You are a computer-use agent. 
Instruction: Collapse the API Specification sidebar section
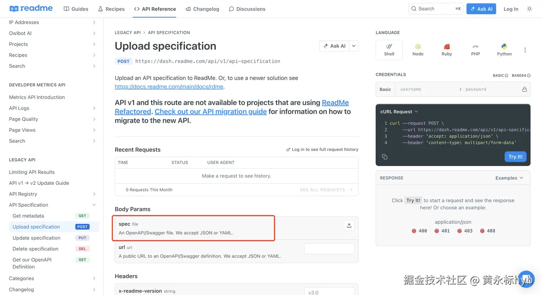coord(94,205)
